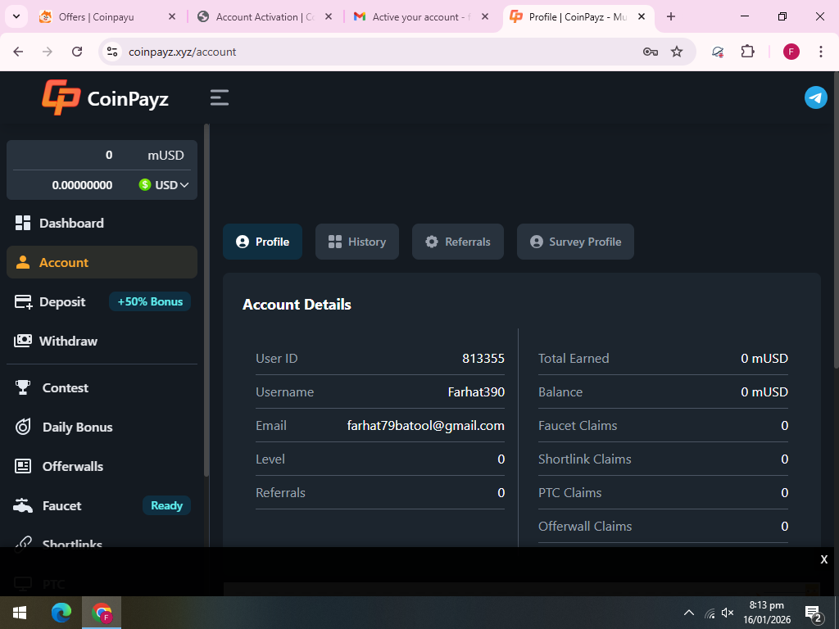The width and height of the screenshot is (839, 629).
Task: Click the Offerwalls newspaper icon
Action: pos(22,466)
